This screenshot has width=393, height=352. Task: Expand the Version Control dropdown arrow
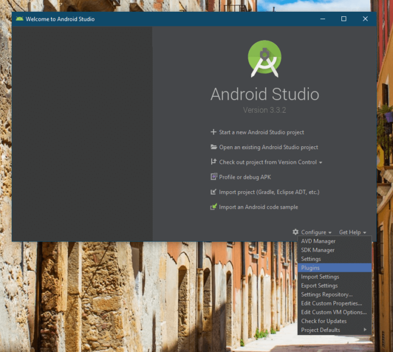321,163
